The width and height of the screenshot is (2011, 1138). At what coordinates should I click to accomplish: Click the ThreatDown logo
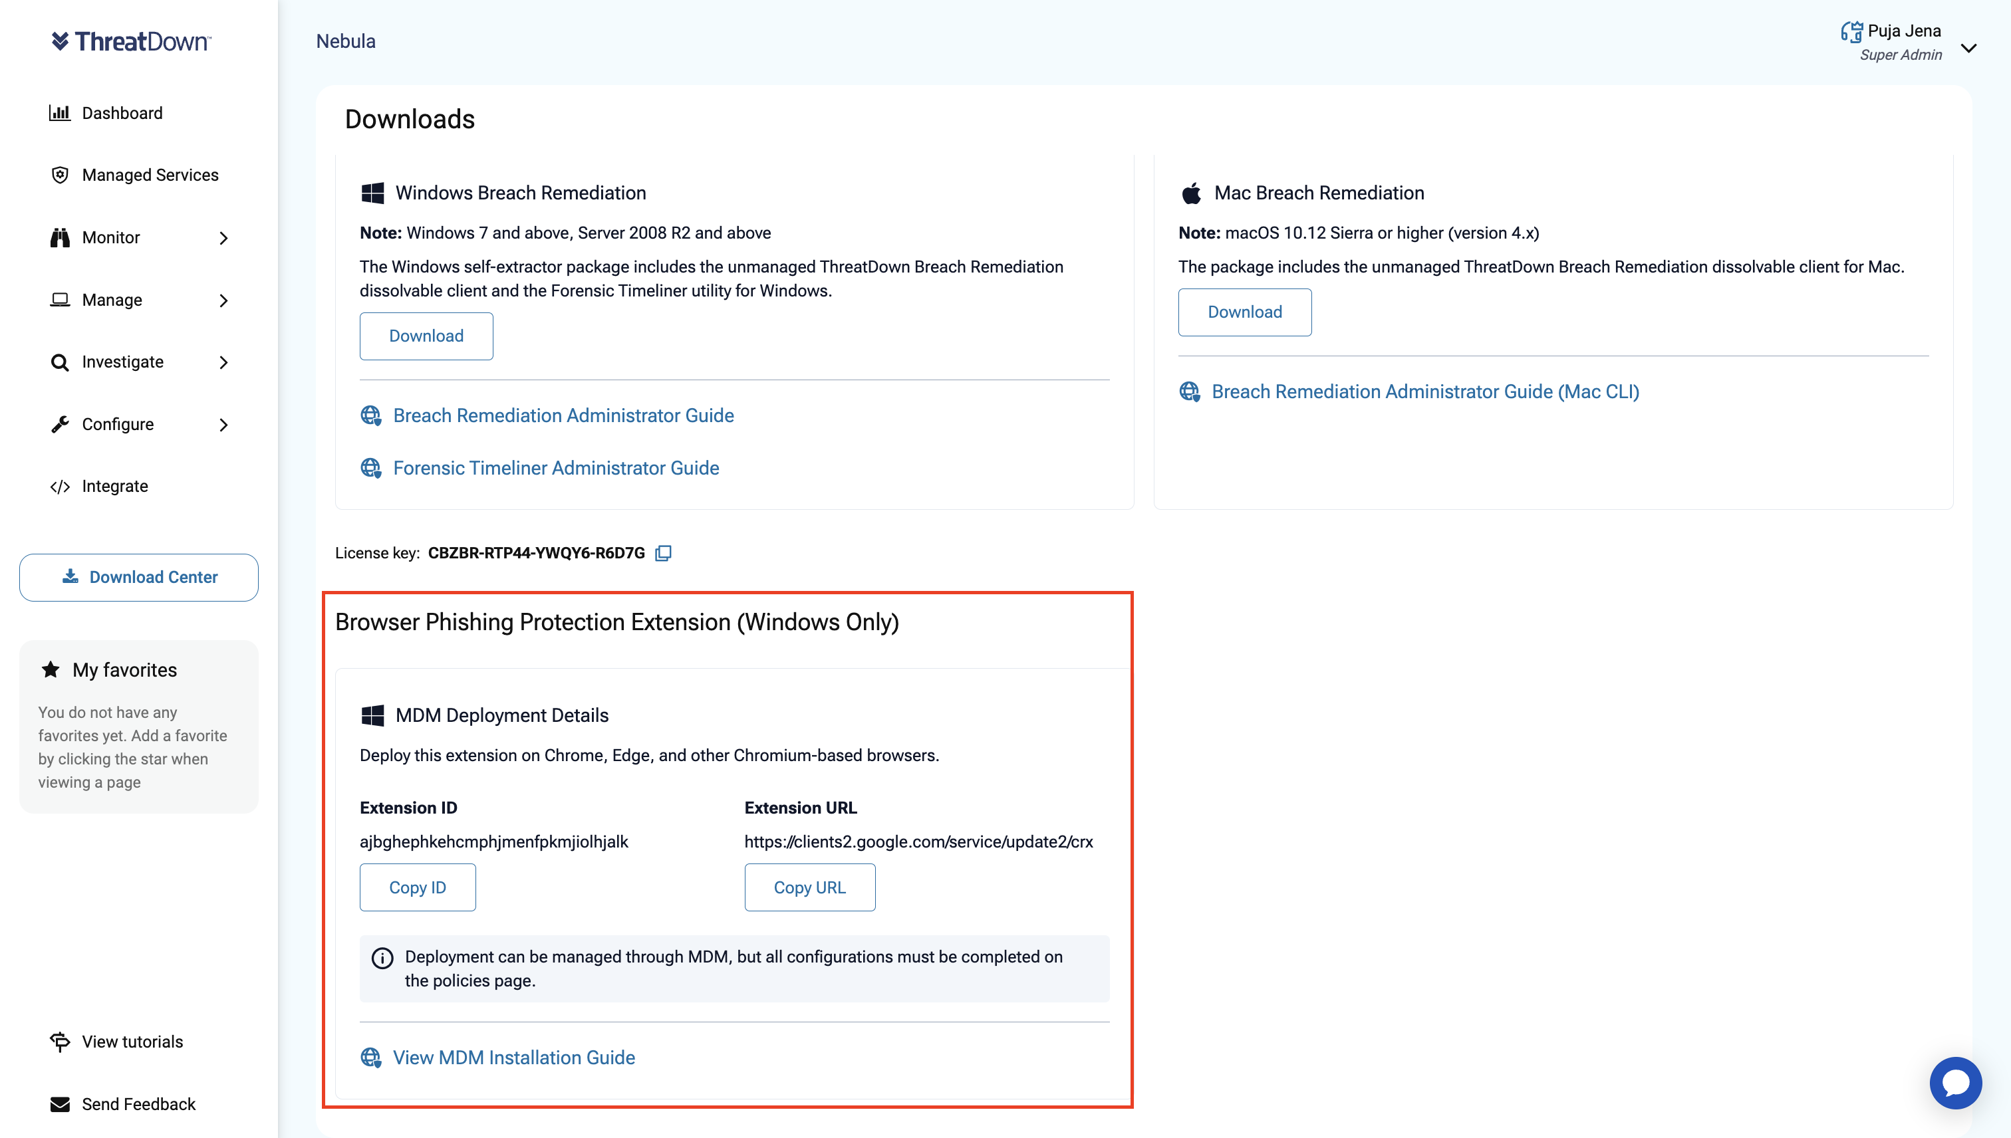coord(132,41)
